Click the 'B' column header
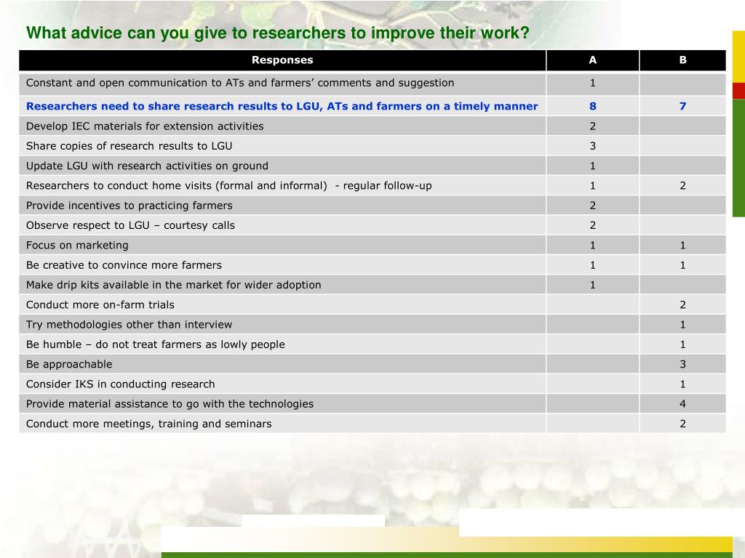 pyautogui.click(x=682, y=60)
